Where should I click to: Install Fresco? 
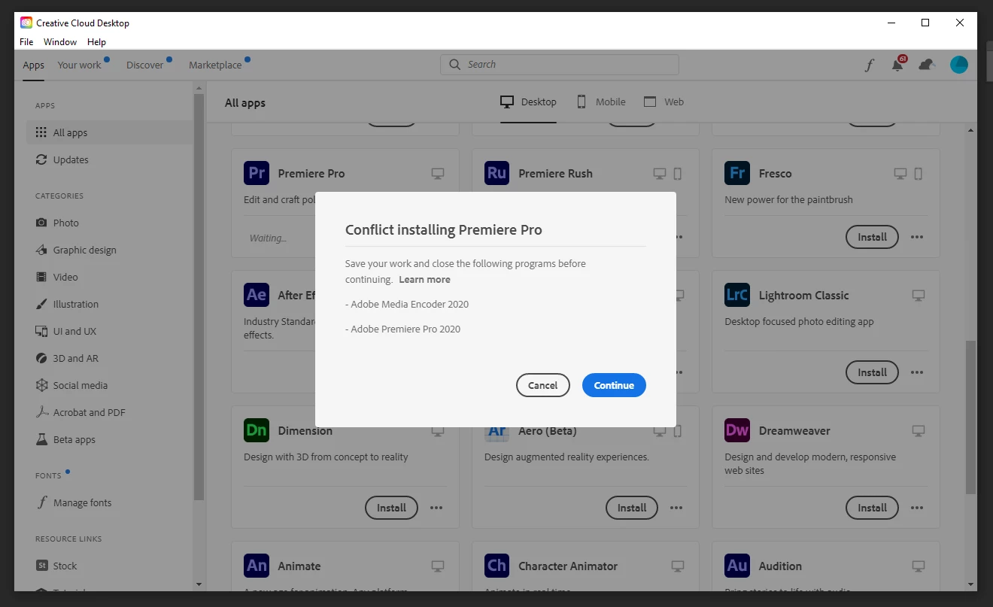tap(873, 237)
